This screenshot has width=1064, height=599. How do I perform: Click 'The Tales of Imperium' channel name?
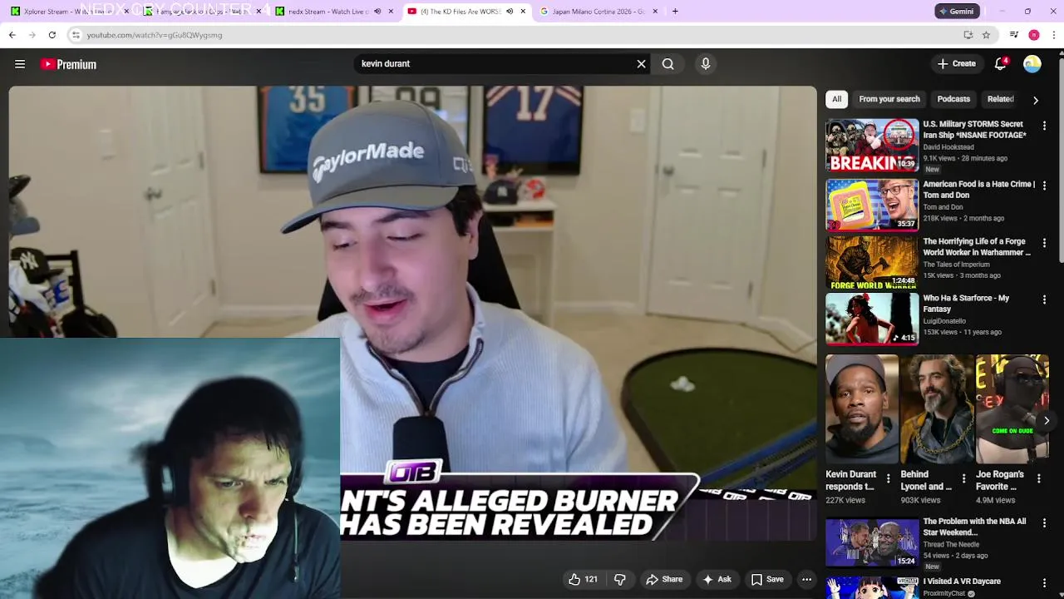956,265
